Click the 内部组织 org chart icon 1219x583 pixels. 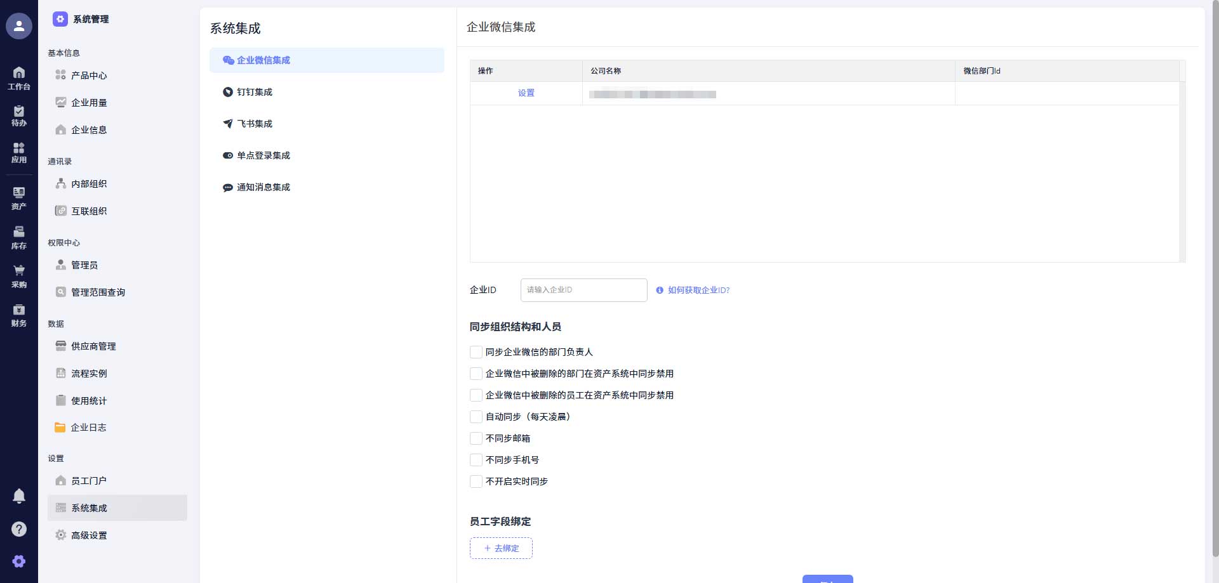click(61, 183)
